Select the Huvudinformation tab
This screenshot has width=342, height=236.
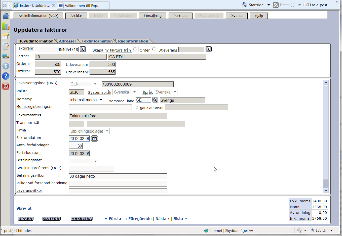36,41
